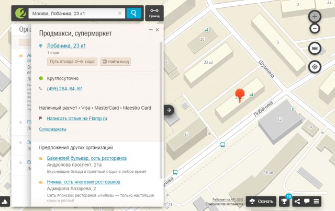Open the Проезд route planner button
335x211 pixels.
click(x=154, y=13)
